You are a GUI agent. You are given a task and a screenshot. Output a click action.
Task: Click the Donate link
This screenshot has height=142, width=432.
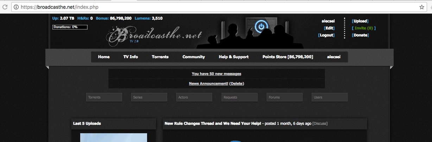(x=360, y=35)
